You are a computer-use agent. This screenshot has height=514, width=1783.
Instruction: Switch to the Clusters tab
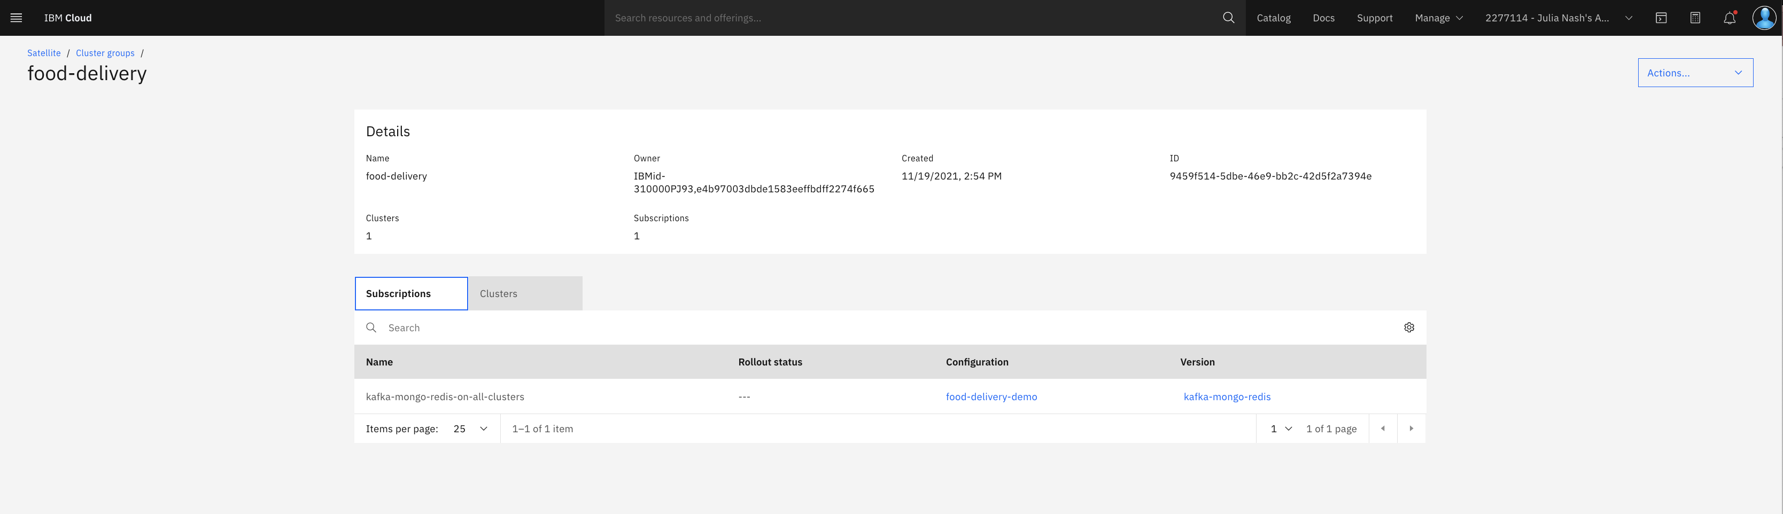(525, 294)
